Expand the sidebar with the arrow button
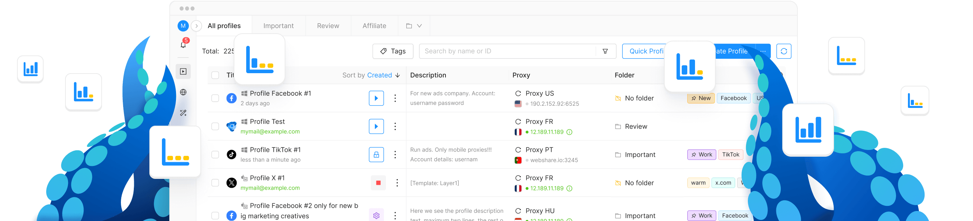This screenshot has width=973, height=221. coord(196,26)
